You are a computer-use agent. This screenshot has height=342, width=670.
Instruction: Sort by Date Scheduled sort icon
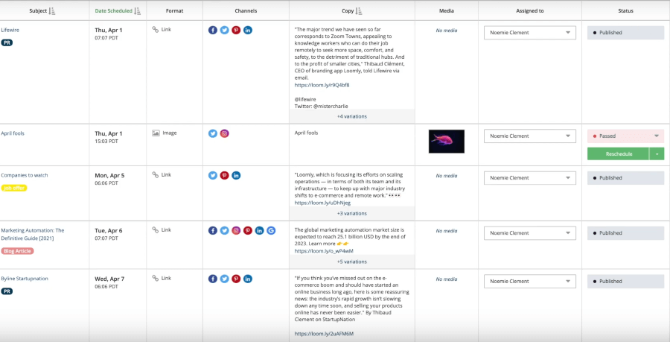click(x=137, y=11)
